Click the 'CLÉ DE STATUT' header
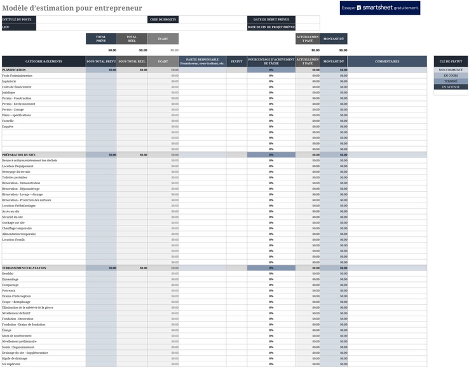 point(451,62)
